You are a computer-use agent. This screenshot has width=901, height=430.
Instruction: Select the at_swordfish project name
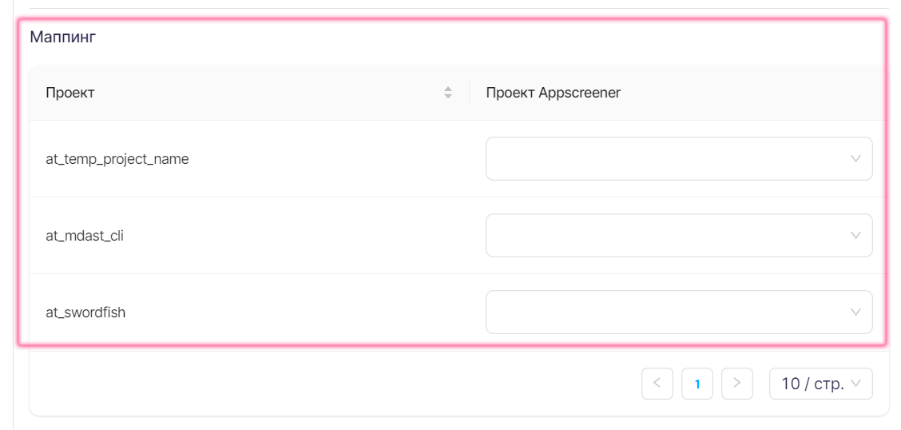click(85, 313)
